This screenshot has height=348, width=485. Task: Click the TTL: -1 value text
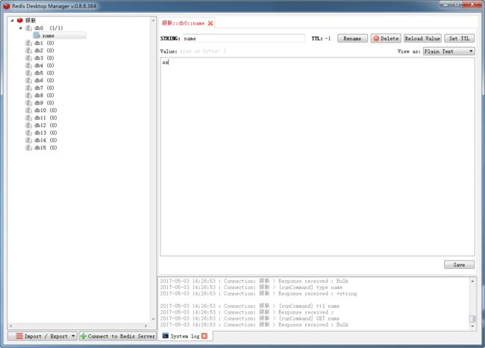(321, 38)
